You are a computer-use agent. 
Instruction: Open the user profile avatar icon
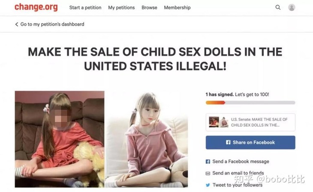click(x=292, y=8)
